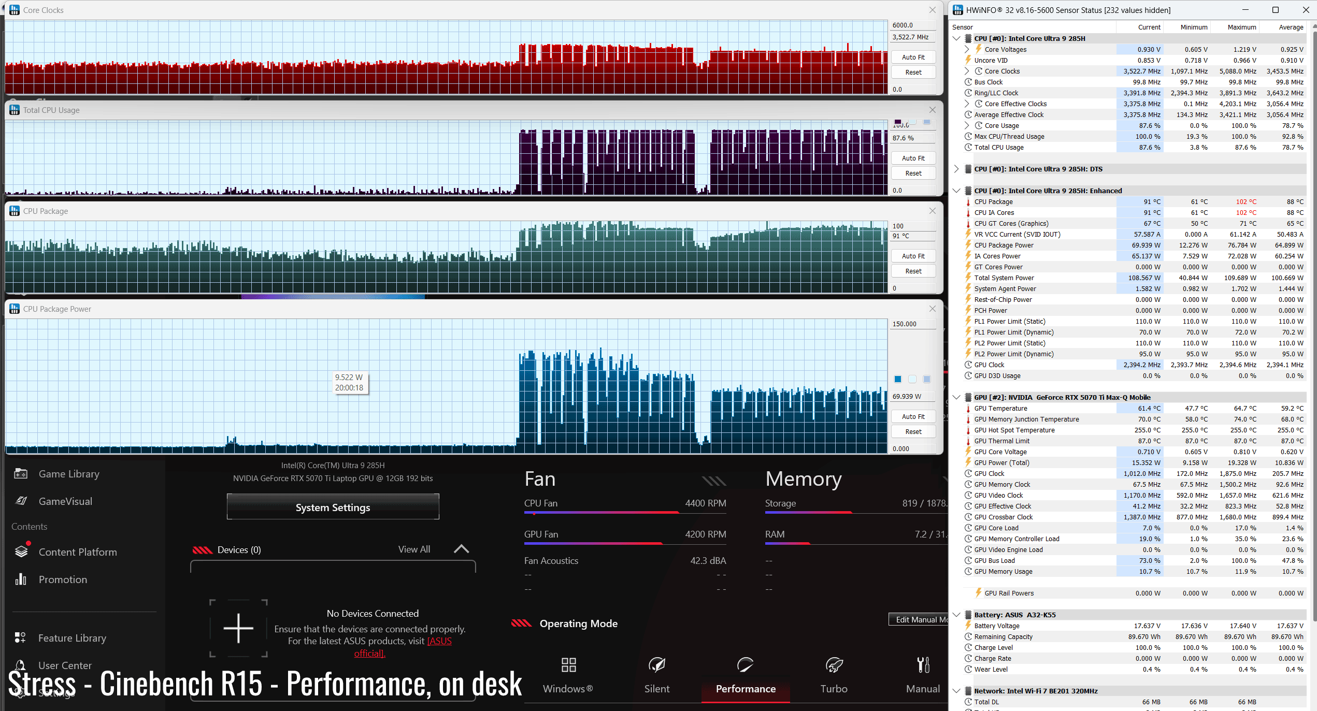Collapse the CPU [#0] Enhanced sensor group

click(956, 191)
